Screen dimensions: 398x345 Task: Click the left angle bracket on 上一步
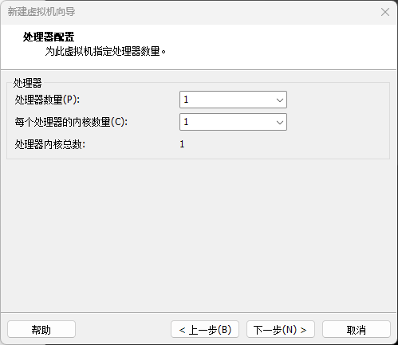[182, 330]
